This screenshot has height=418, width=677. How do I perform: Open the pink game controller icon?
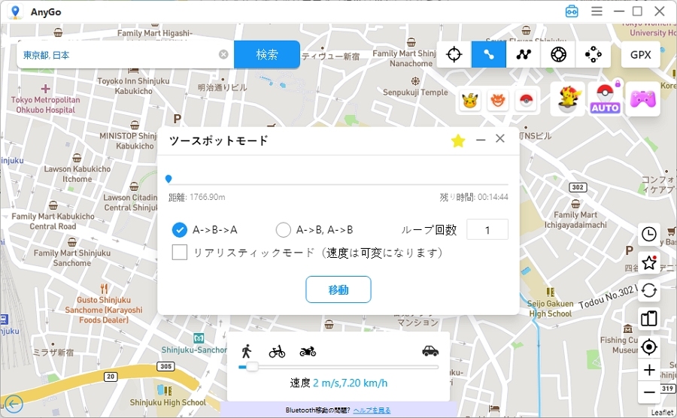(x=642, y=99)
